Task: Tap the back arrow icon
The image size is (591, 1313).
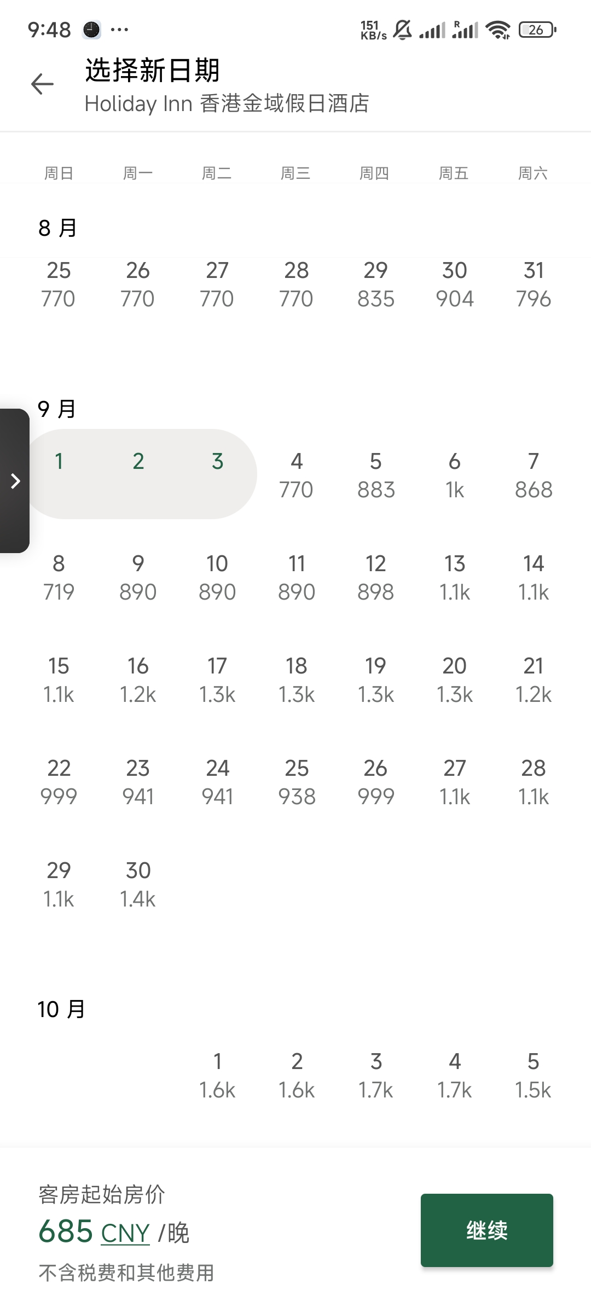Action: (x=42, y=84)
